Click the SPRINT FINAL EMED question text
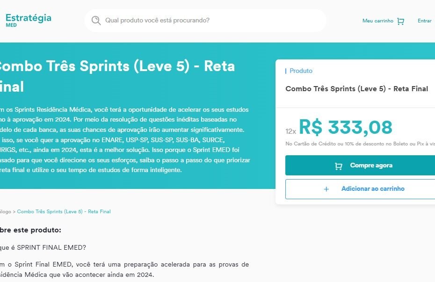The height and width of the screenshot is (282, 435). [43, 247]
